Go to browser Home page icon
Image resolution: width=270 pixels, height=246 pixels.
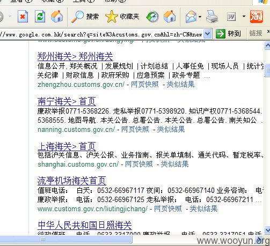tap(57, 17)
